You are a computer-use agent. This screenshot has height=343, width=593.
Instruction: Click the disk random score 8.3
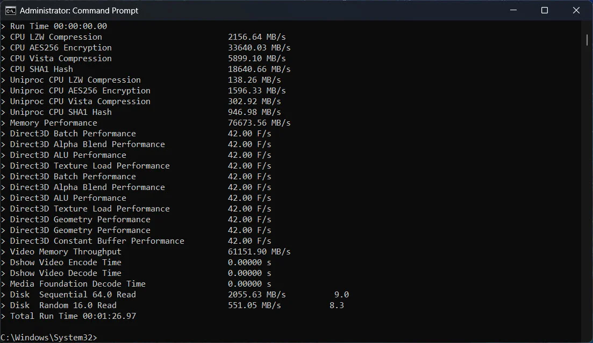point(337,305)
